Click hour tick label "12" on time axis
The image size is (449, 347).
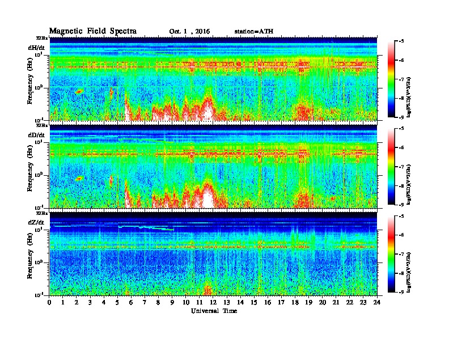[213, 303]
